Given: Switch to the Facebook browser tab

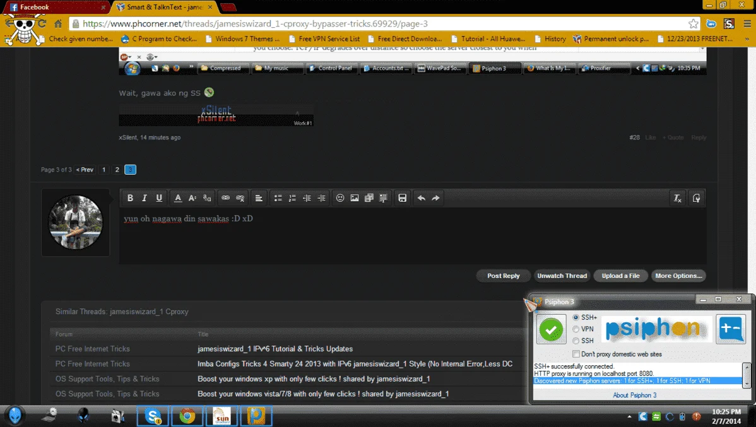Looking at the screenshot, I should tap(56, 7).
